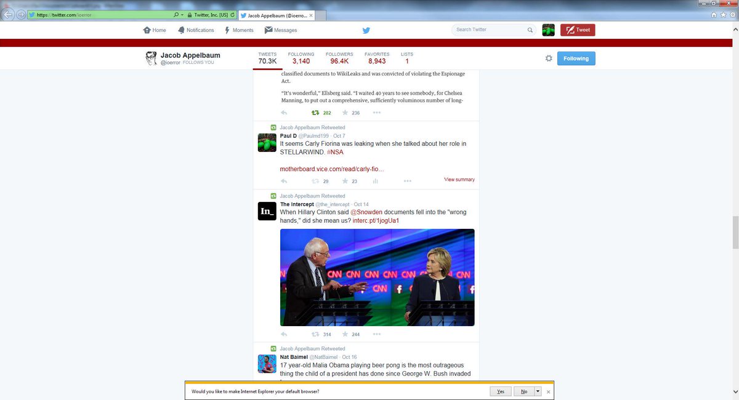Click The Intercept's In_ avatar
The width and height of the screenshot is (739, 400).
point(267,211)
